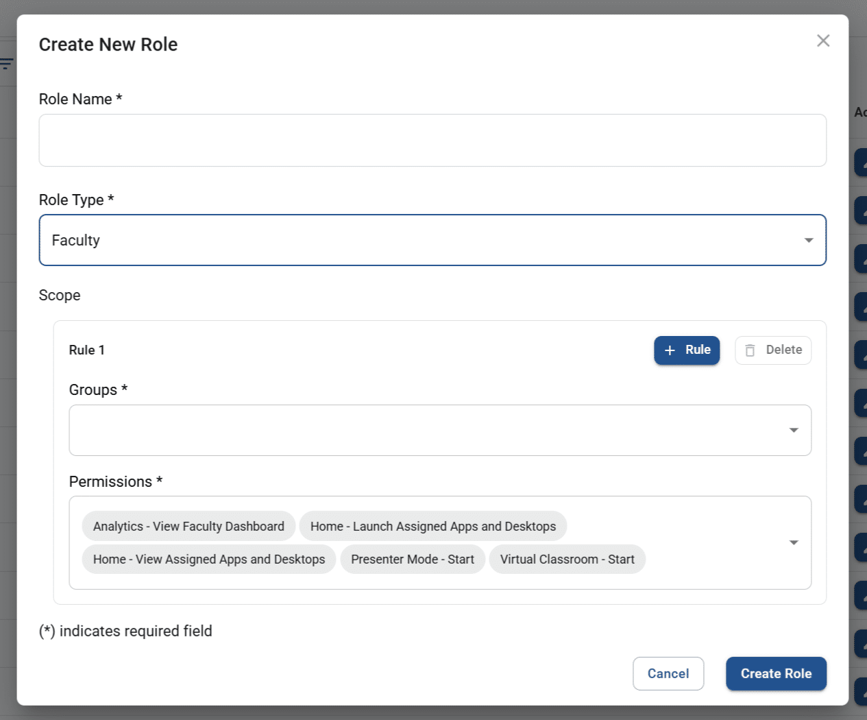Viewport: 867px width, 720px height.
Task: Click the Role Type caret arrow
Action: (807, 240)
